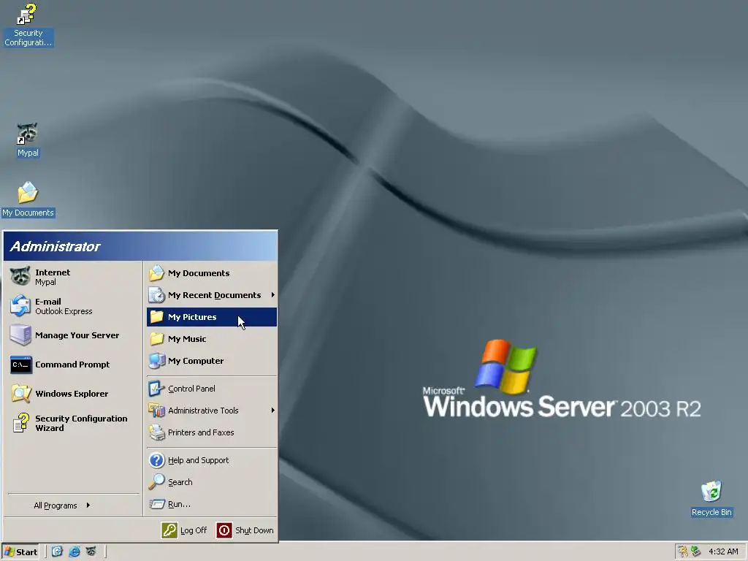Open Security Configuration Wizard in Start menu
This screenshot has height=561, width=748.
[73, 423]
